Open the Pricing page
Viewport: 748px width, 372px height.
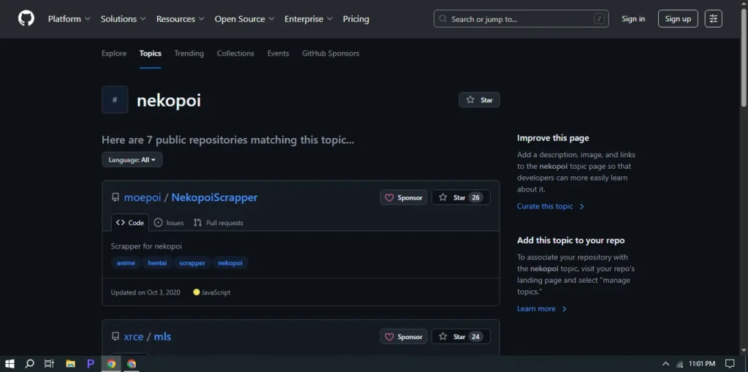click(356, 19)
